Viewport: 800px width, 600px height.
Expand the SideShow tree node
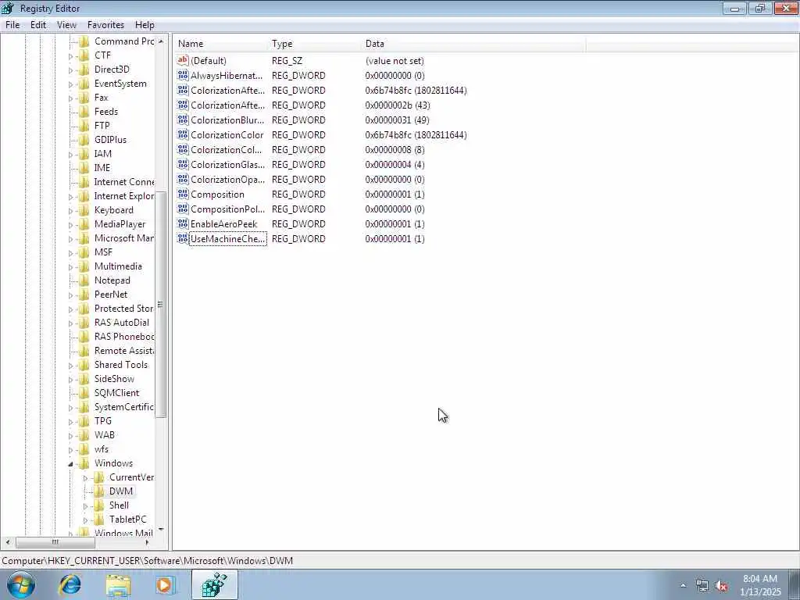coord(70,379)
